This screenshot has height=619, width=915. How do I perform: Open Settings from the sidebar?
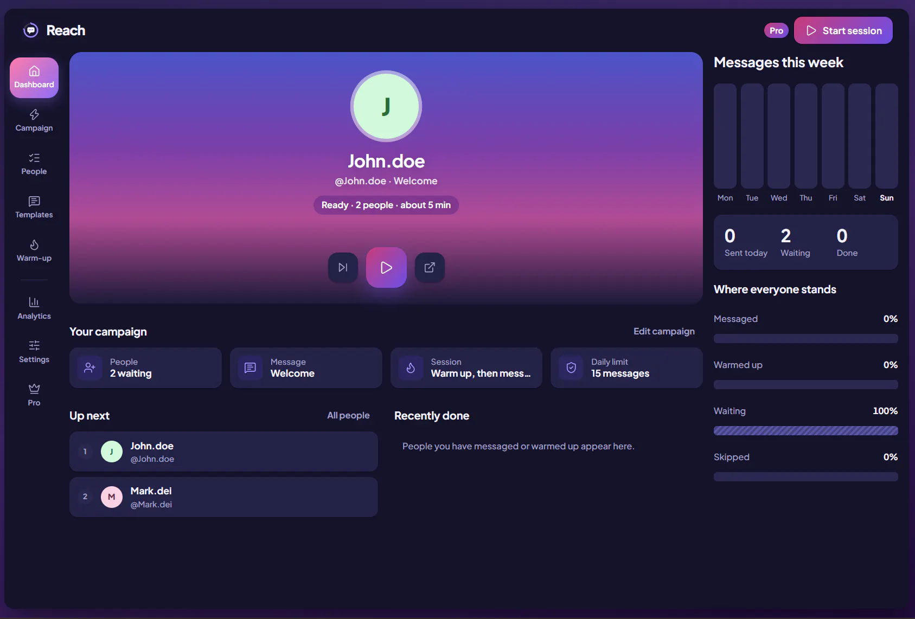(34, 352)
